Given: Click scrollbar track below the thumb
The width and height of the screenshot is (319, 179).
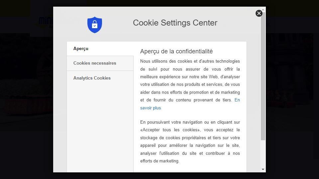Looking at the screenshot, I should 263,153.
